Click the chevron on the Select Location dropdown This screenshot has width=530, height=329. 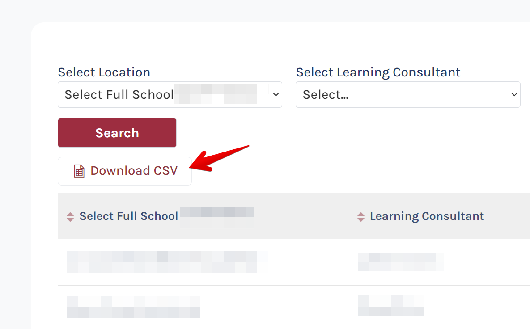tap(276, 94)
